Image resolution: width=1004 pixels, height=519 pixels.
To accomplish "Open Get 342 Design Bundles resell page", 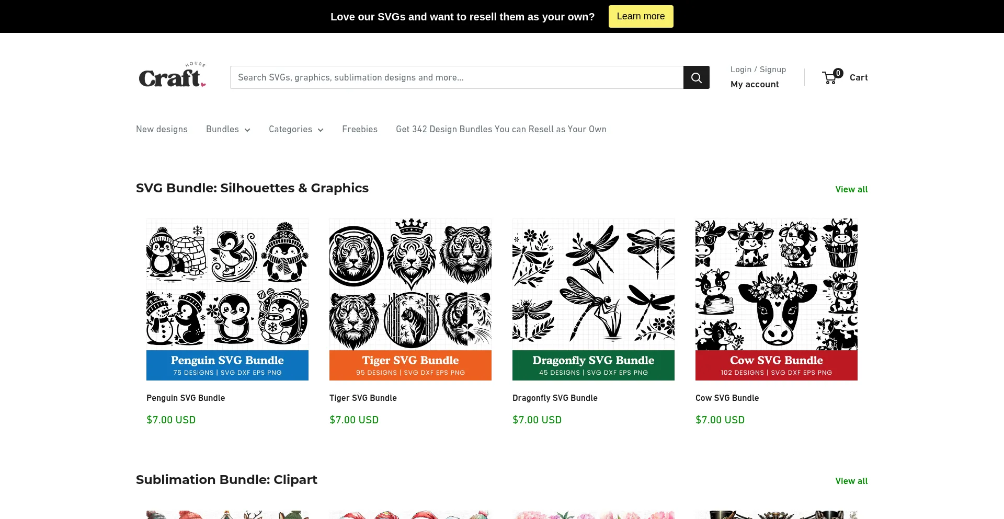I will click(x=501, y=129).
